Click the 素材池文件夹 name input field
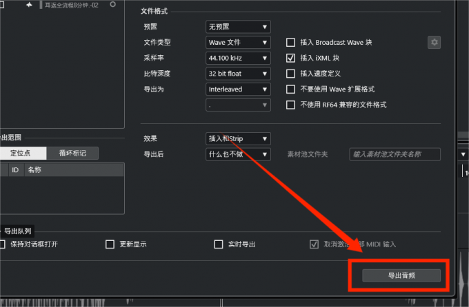This screenshot has width=469, height=307. tap(395, 154)
